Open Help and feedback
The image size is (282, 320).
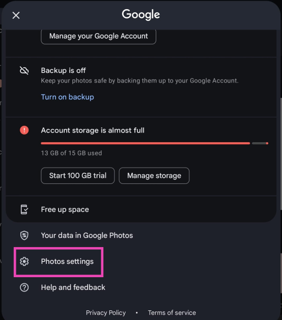tap(141, 287)
